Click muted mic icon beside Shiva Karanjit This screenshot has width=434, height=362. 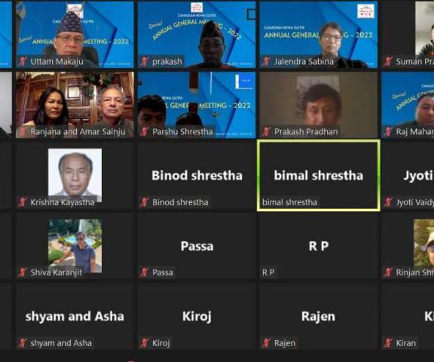[23, 272]
